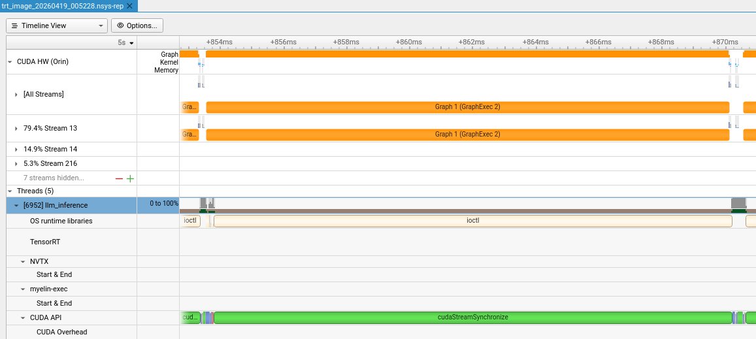
Task: Click the +858ms ruler label
Action: 346,42
